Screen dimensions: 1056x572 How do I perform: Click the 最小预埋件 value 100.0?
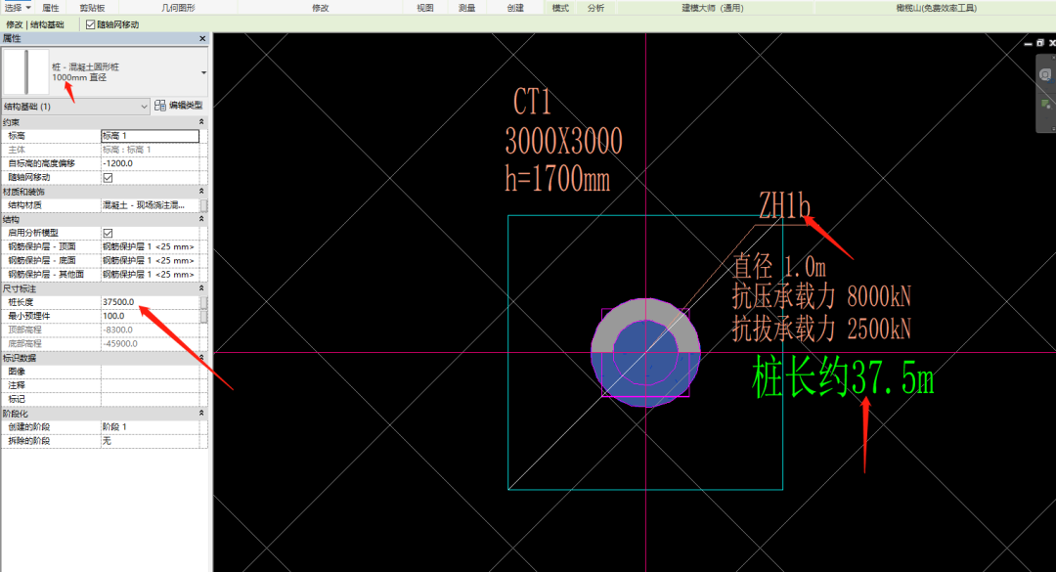151,316
